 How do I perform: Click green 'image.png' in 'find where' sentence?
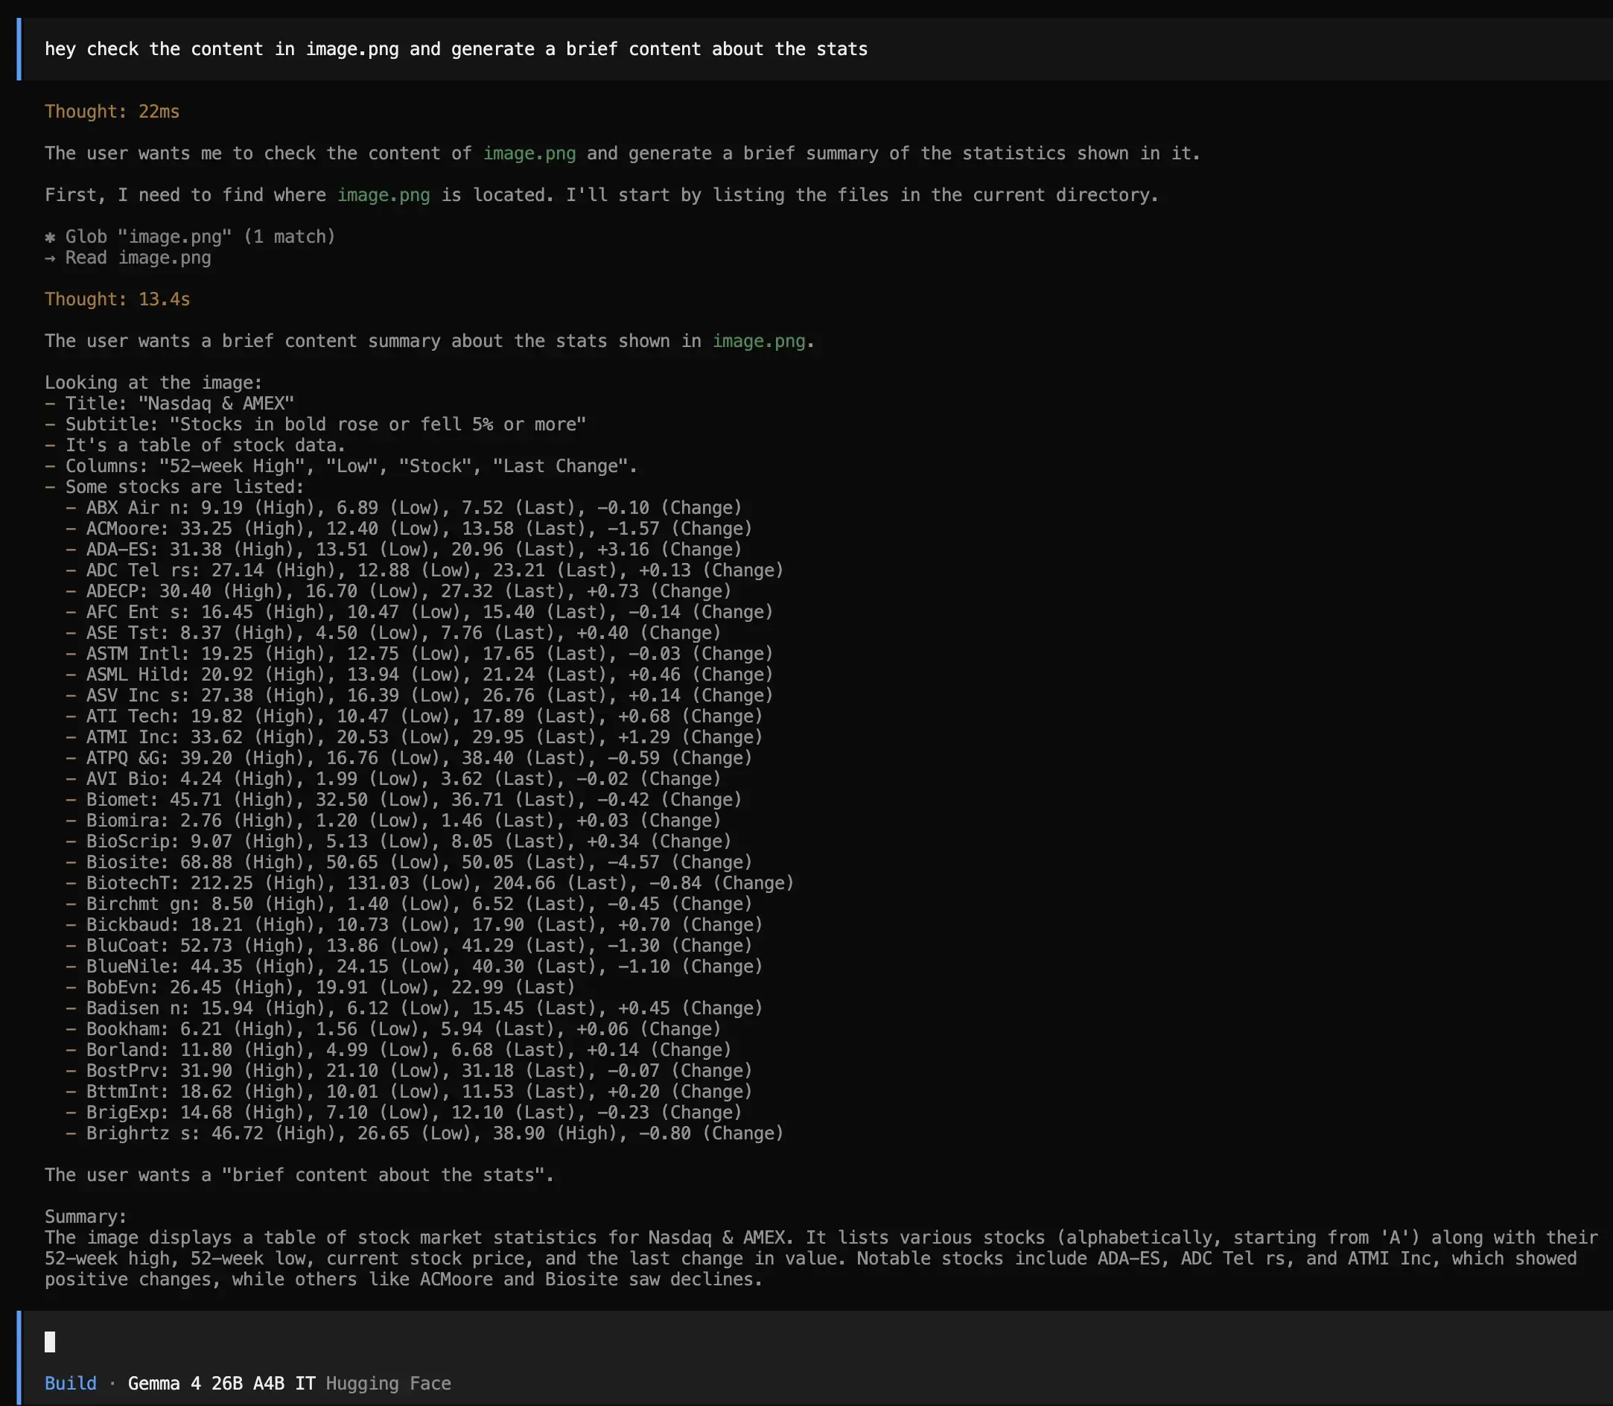click(384, 194)
